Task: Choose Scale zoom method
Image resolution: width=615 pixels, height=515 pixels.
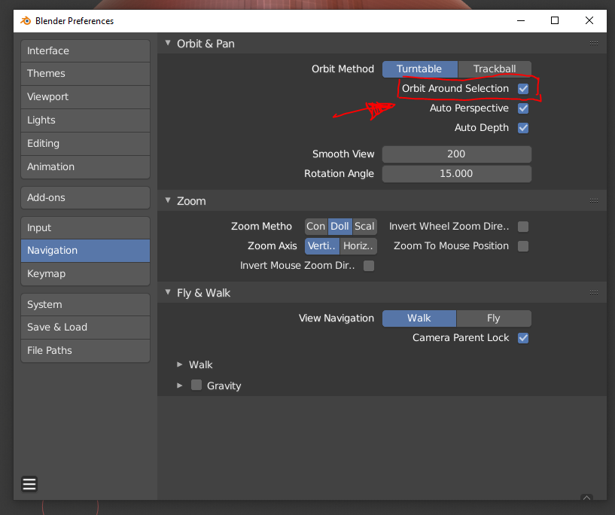Action: coord(365,227)
